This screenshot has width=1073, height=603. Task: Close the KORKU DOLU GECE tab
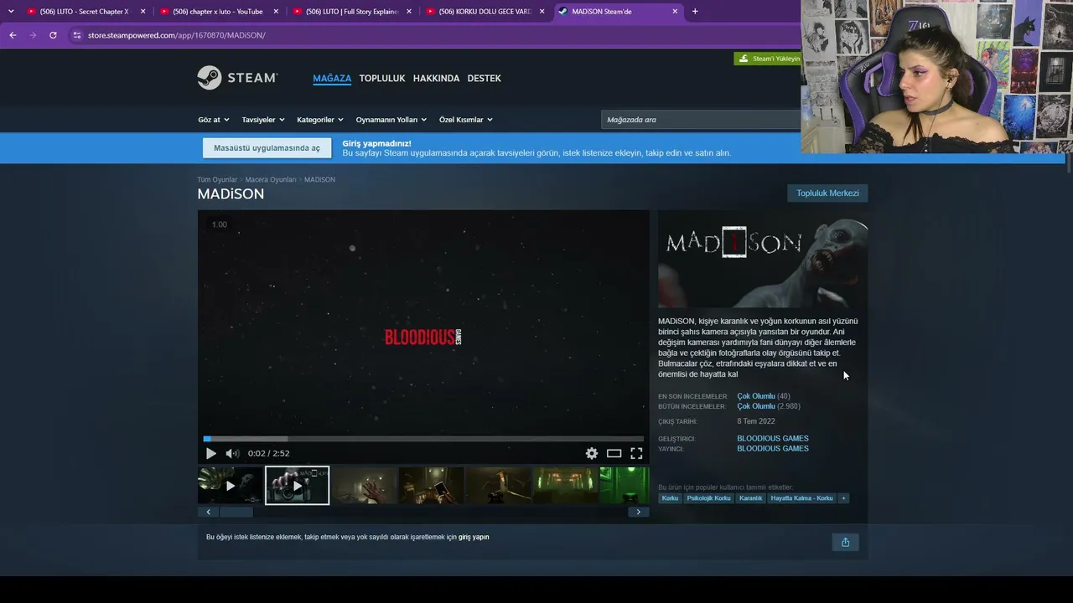click(542, 12)
